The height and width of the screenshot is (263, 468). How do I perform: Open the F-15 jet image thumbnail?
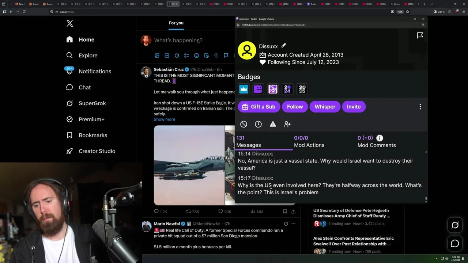coord(189,165)
